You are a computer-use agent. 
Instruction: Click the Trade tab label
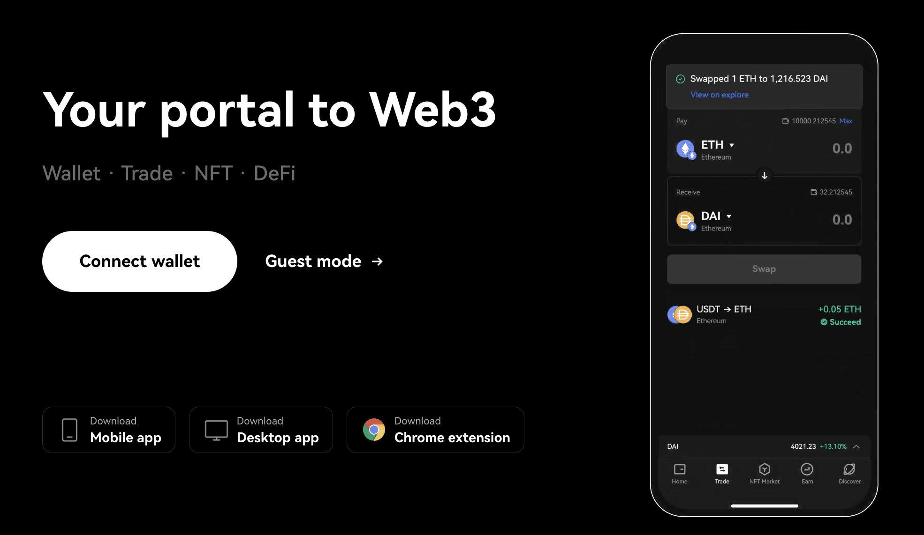(721, 481)
